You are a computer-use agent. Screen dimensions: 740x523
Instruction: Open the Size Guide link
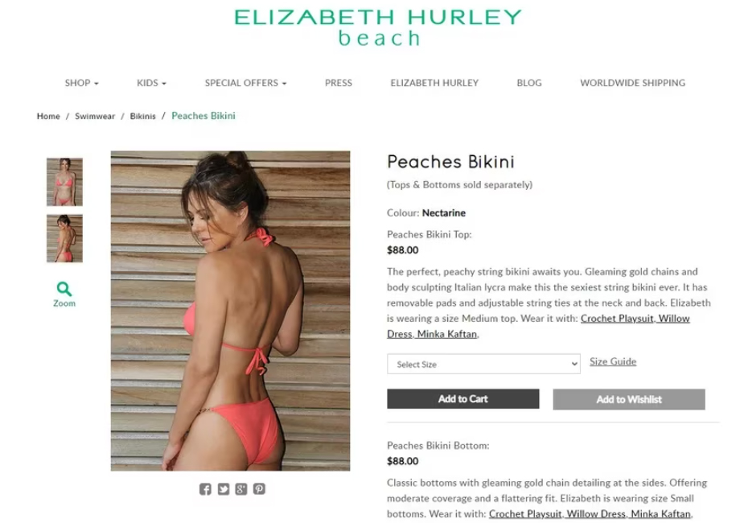(613, 361)
